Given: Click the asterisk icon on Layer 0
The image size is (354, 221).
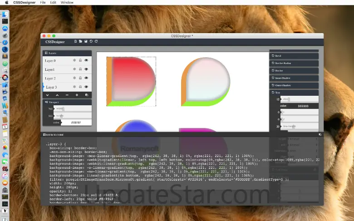Looking at the screenshot, I should pos(74,60).
